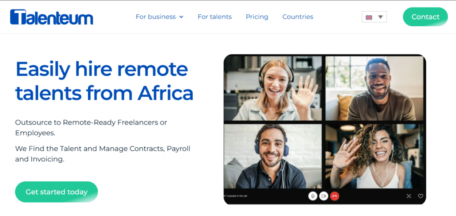Click the screen capture icon in the call bar
The height and width of the screenshot is (216, 456).
[x=409, y=196]
